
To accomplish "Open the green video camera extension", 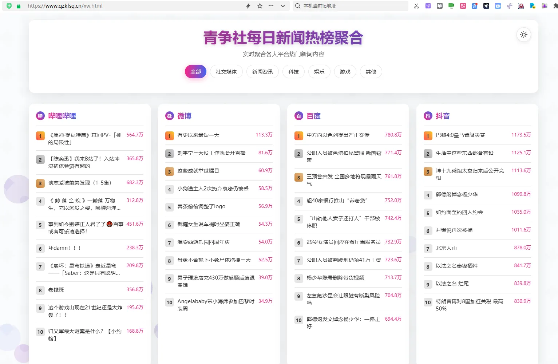I will (x=451, y=6).
